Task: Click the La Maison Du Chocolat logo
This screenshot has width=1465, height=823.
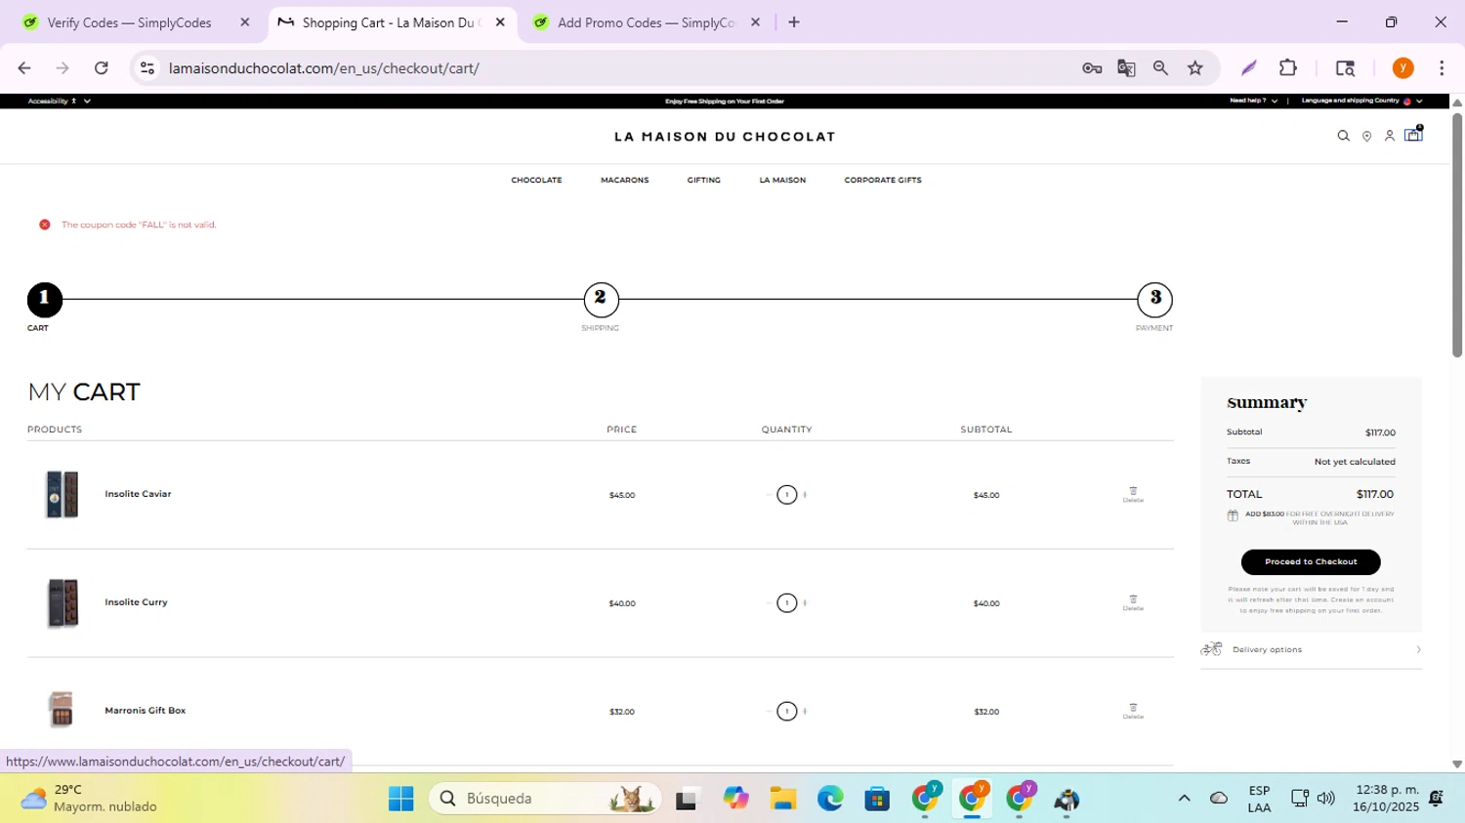Action: click(725, 137)
